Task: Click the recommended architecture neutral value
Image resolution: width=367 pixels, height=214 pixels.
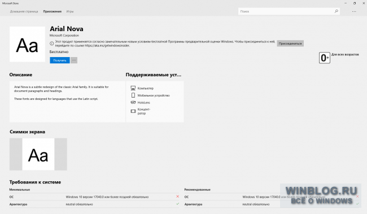Action: (x=256, y=204)
